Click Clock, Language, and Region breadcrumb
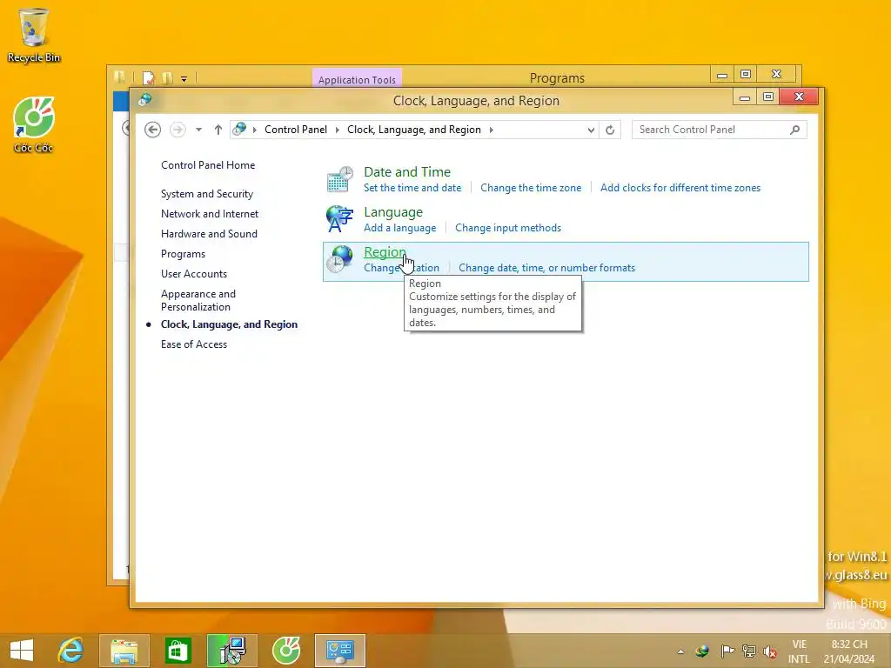Screen dimensions: 891x668 [413, 130]
